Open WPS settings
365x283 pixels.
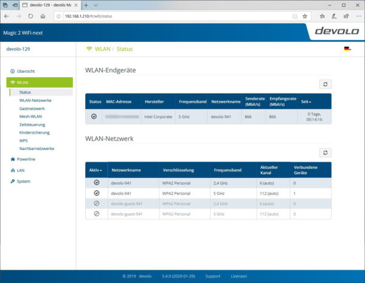pos(23,140)
